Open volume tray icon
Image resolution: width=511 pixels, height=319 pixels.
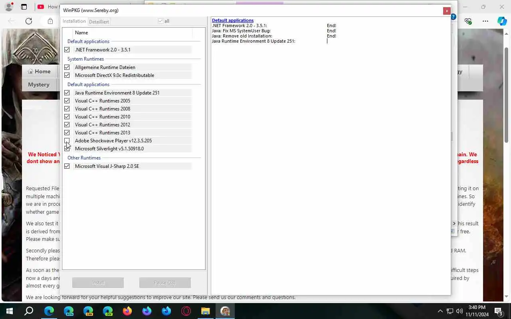[x=460, y=311]
